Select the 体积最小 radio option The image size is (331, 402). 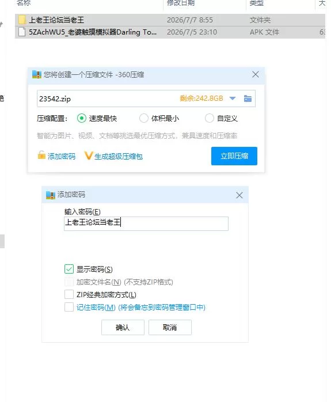coord(143,118)
